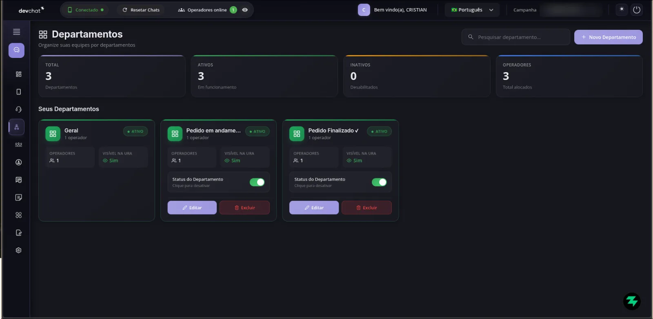Click the Geral department green icon

53,134
